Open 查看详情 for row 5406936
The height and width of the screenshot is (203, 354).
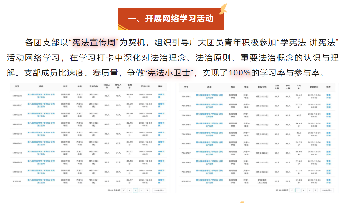(161, 96)
